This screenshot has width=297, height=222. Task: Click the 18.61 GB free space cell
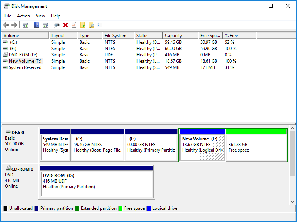tap(209, 61)
